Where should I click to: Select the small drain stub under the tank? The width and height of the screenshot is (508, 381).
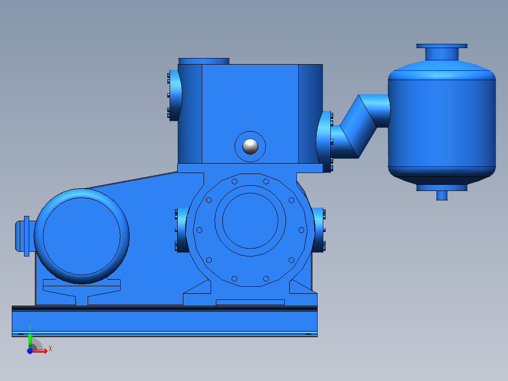click(x=442, y=196)
